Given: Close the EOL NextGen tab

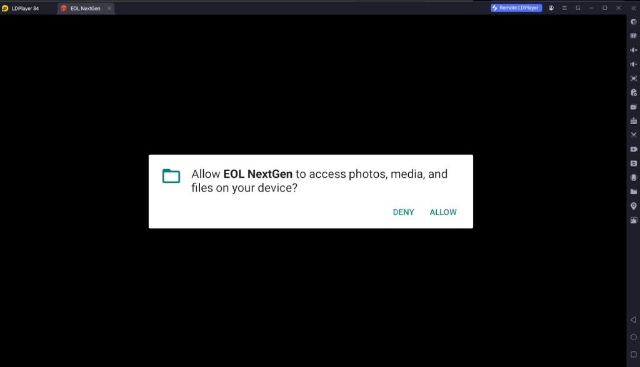Looking at the screenshot, I should point(109,8).
